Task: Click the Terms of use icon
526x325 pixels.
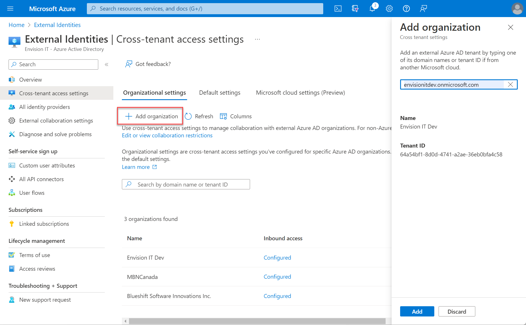Action: point(12,255)
